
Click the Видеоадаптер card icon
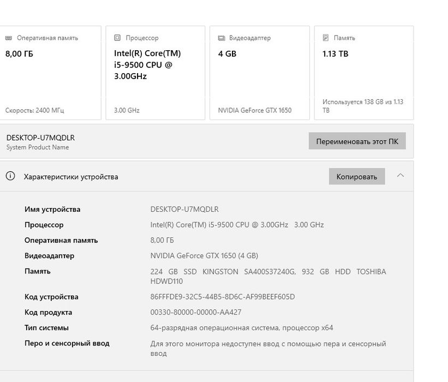tap(221, 38)
